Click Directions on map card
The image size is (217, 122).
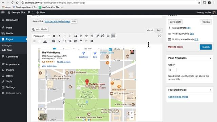coord(83,55)
